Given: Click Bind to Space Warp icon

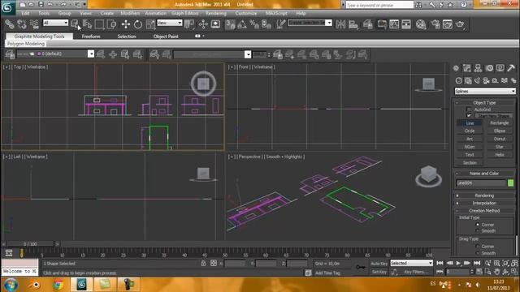Looking at the screenshot, I should [34, 24].
